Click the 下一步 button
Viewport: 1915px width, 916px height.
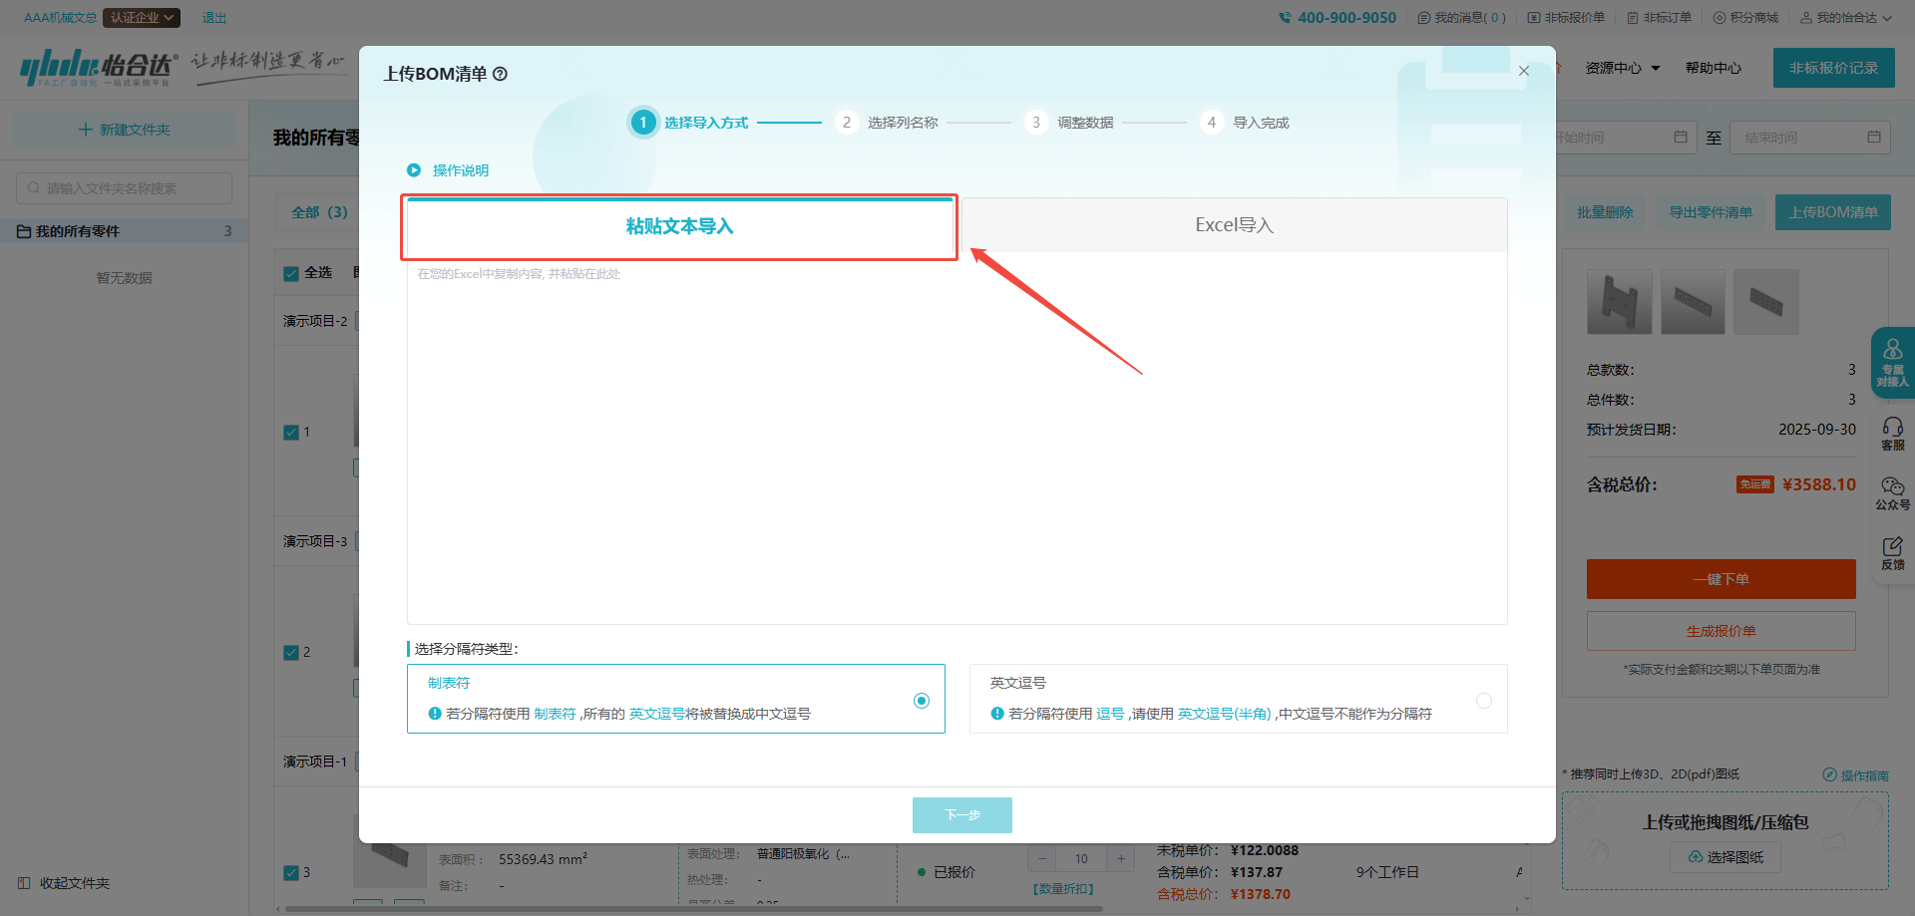(961, 815)
